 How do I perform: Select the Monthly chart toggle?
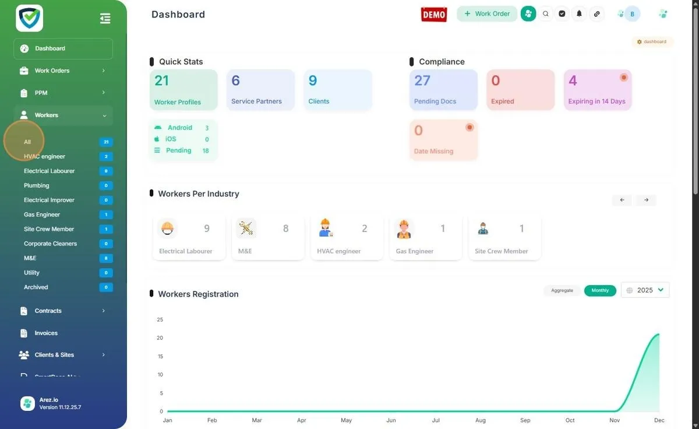600,290
